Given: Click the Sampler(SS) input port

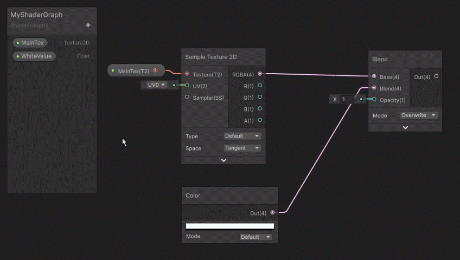Looking at the screenshot, I should pos(187,97).
